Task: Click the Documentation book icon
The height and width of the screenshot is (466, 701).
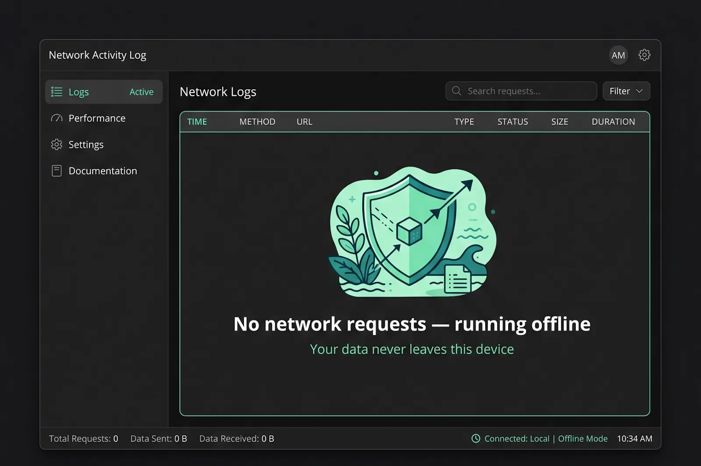Action: click(57, 171)
